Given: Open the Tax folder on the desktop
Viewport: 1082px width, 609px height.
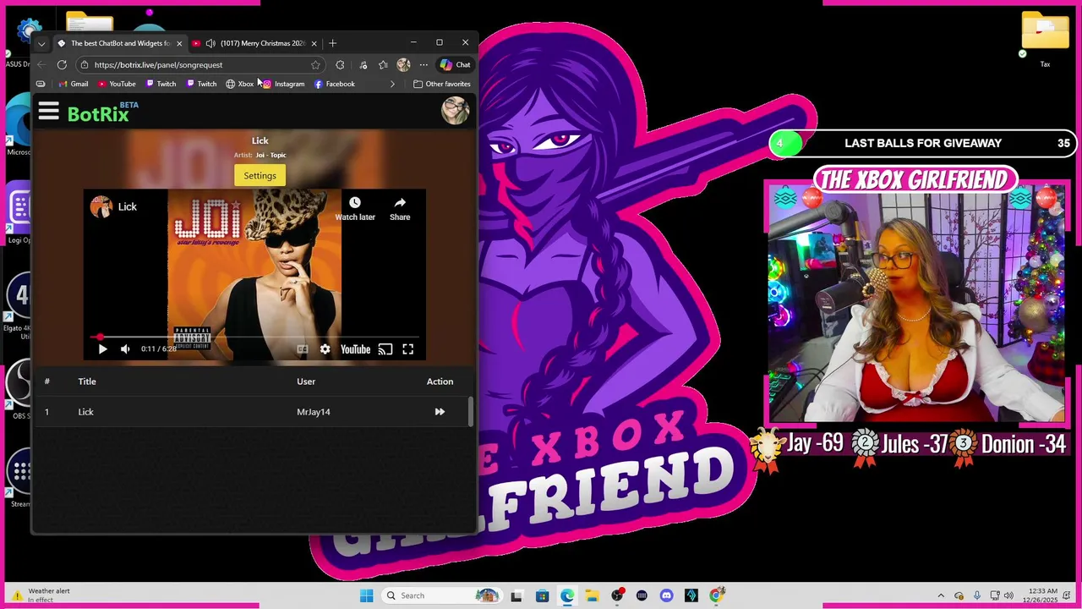Looking at the screenshot, I should click(x=1045, y=40).
